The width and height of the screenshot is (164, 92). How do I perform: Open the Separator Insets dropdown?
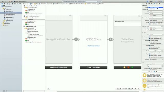pos(156,18)
